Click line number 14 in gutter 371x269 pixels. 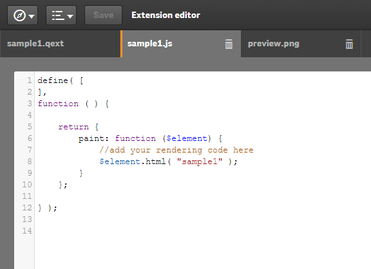tap(27, 231)
